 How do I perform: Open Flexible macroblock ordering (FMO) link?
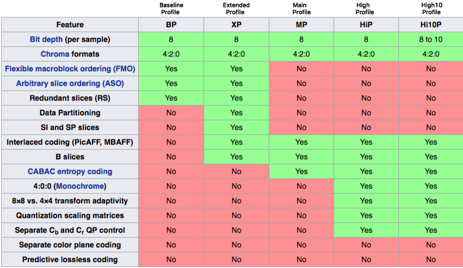pyautogui.click(x=70, y=68)
